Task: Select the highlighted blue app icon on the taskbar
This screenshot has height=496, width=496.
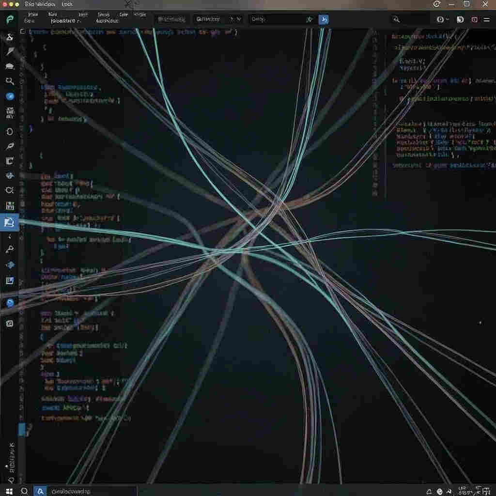Action: pos(40,491)
